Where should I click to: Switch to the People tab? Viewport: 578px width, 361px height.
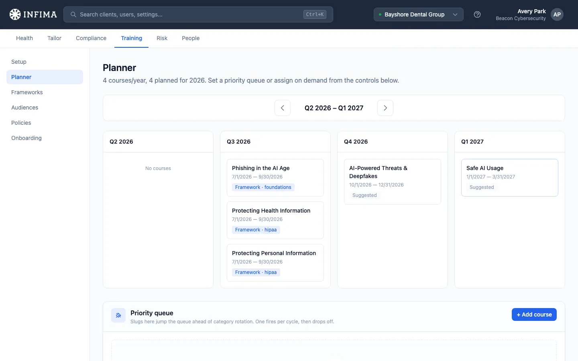[x=191, y=38]
